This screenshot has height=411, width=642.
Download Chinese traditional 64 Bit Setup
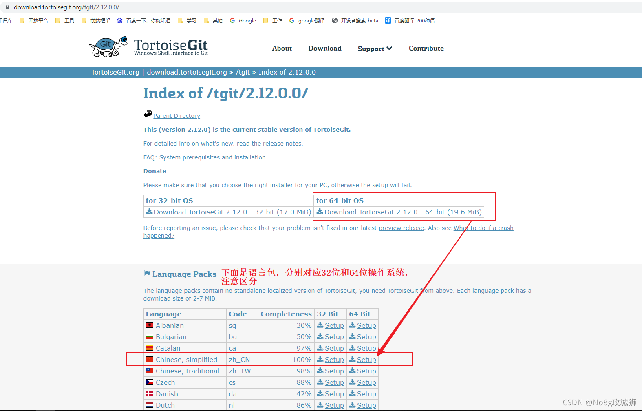[366, 371]
